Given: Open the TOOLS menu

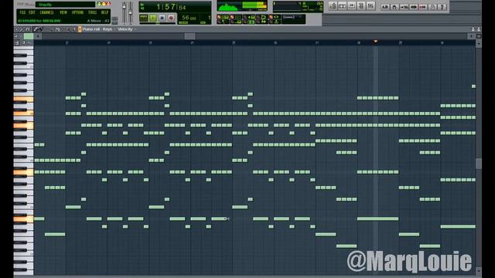Looking at the screenshot, I should tap(92, 12).
